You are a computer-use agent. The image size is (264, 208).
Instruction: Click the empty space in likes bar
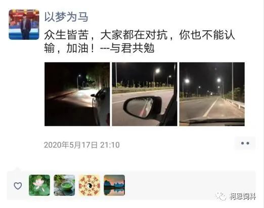pyautogui.click(x=189, y=185)
